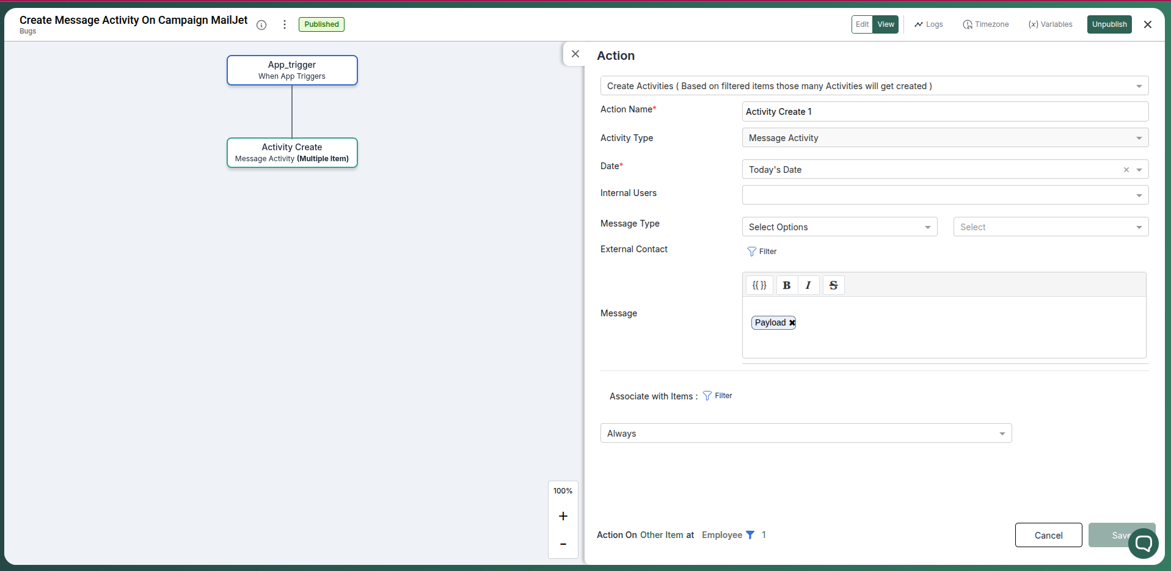This screenshot has height=571, width=1171.
Task: Open the Variables panel
Action: 1050,24
